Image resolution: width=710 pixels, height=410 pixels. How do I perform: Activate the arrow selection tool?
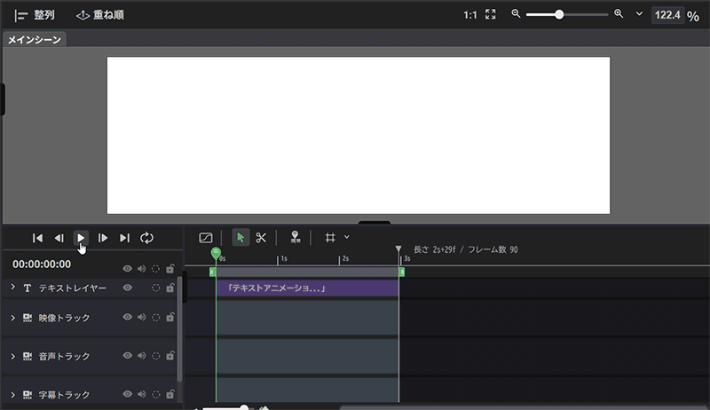[x=241, y=238]
